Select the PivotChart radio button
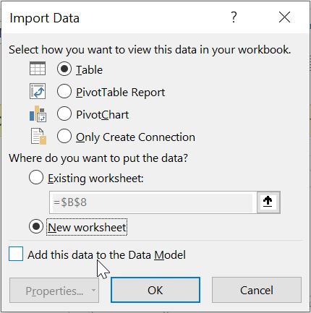This screenshot has height=313, width=311. coord(64,113)
